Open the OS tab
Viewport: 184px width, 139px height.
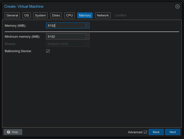pyautogui.click(x=27, y=15)
